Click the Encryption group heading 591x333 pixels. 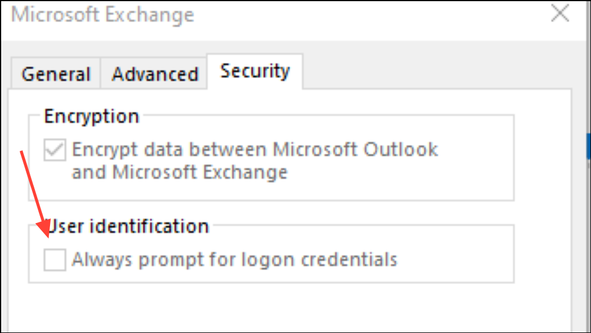pos(91,116)
